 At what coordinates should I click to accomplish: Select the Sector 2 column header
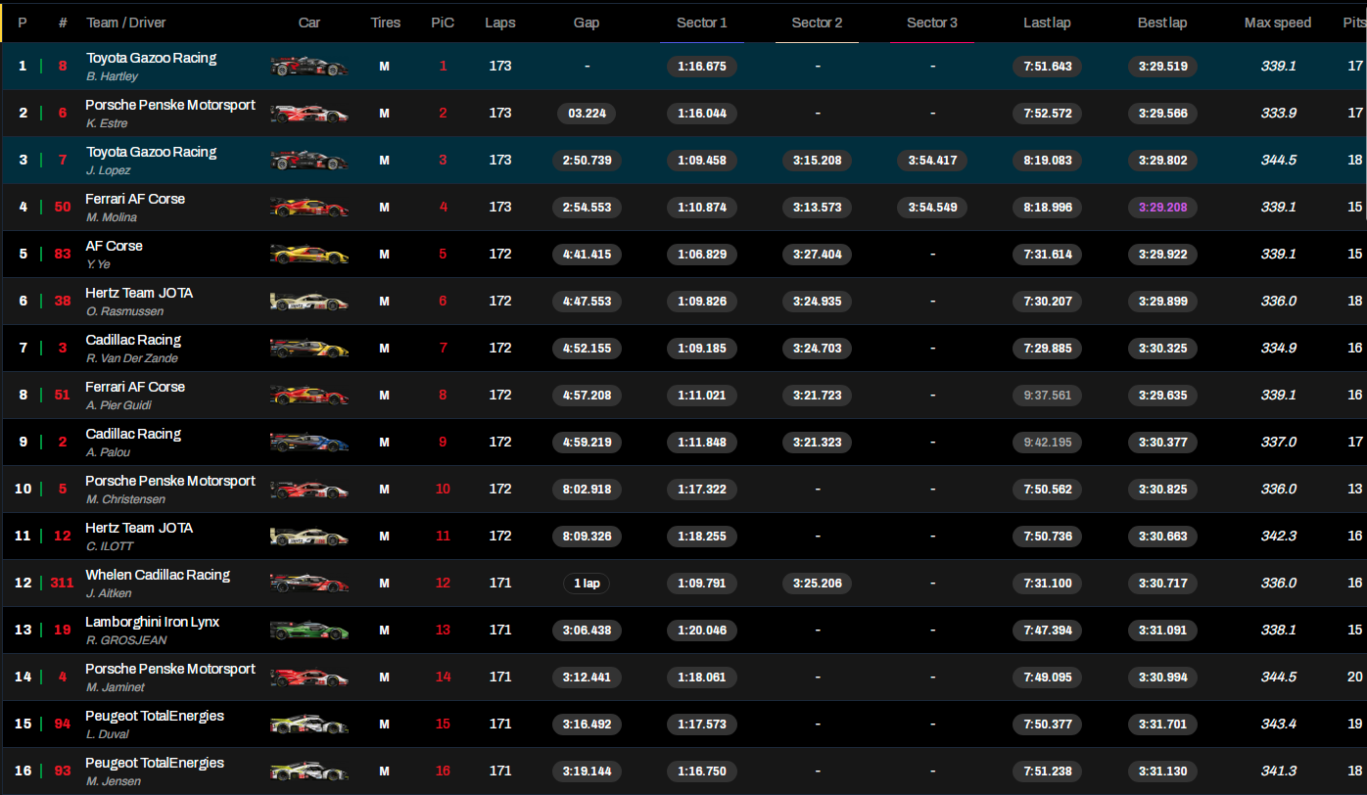coord(817,23)
